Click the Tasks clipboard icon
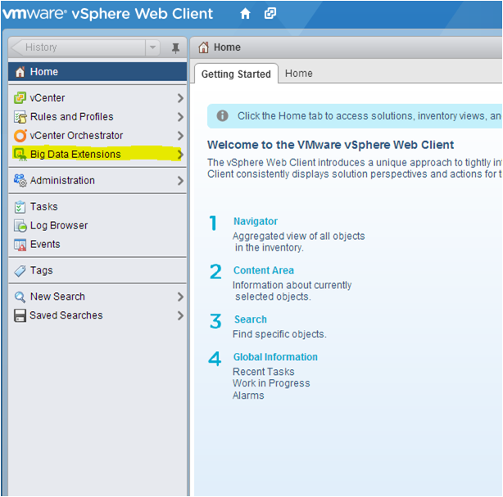This screenshot has width=503, height=497. (20, 206)
